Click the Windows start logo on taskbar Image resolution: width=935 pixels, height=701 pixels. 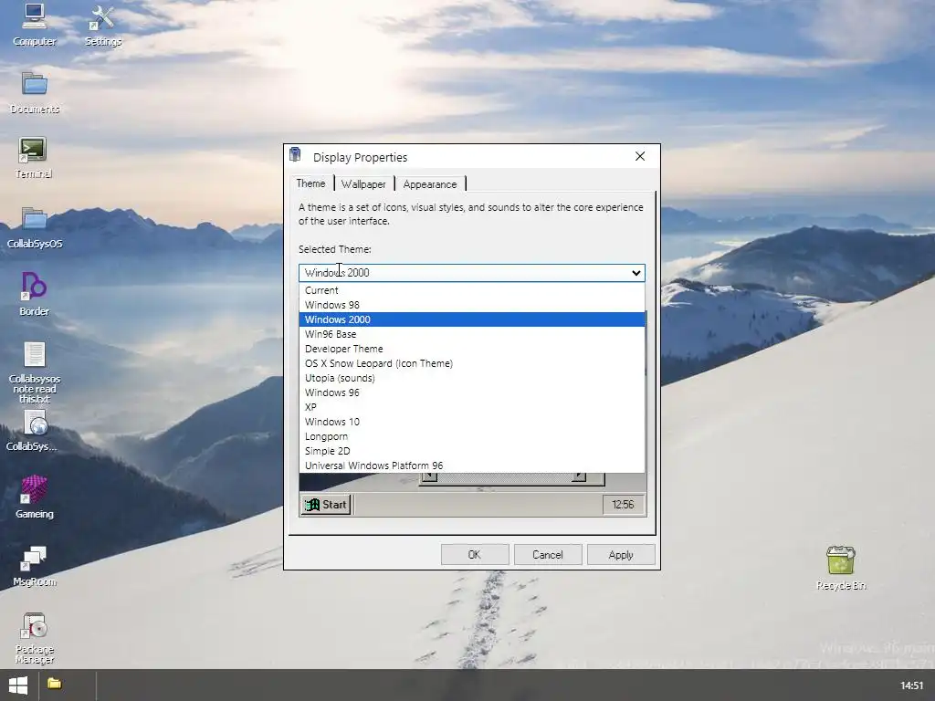pos(18,685)
